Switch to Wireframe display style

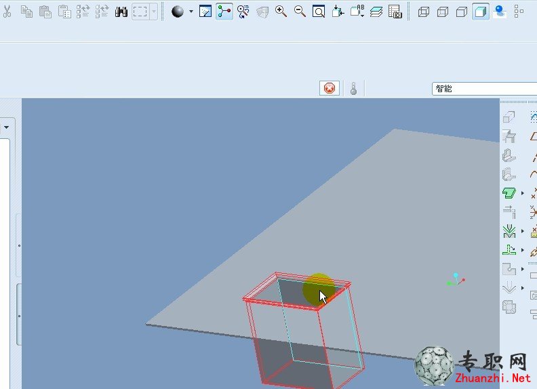[x=424, y=12]
